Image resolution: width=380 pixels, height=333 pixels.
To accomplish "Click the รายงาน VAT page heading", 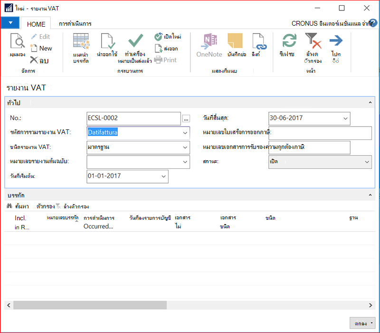I will [26, 88].
